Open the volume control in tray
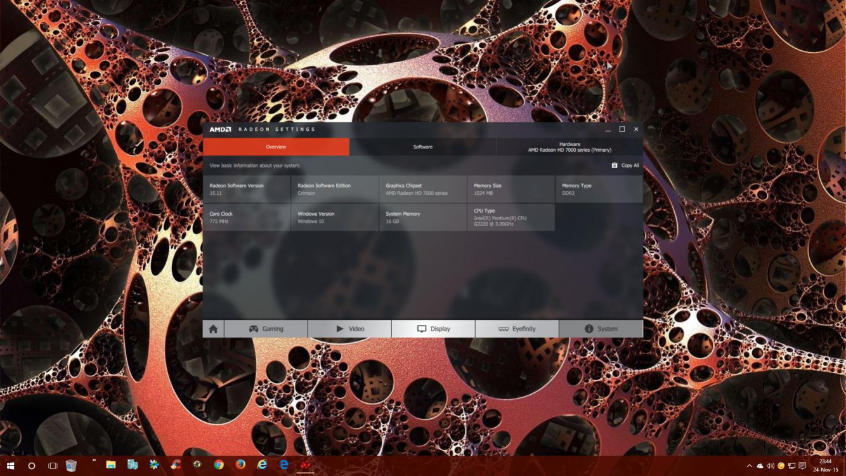Image resolution: width=846 pixels, height=476 pixels. (771, 466)
